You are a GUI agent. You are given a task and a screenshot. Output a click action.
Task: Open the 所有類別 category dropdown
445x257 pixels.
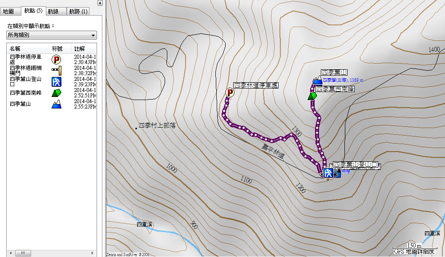click(52, 35)
